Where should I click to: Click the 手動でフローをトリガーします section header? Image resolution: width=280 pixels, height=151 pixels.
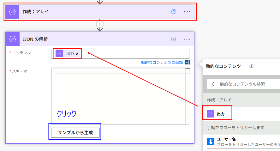pos(241,128)
